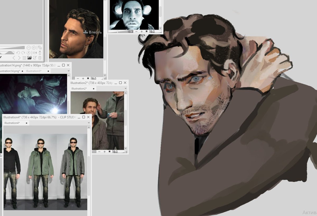The height and width of the screenshot is (216, 317).
Task: Click the Sub View rotation slider
Action: 7,53
